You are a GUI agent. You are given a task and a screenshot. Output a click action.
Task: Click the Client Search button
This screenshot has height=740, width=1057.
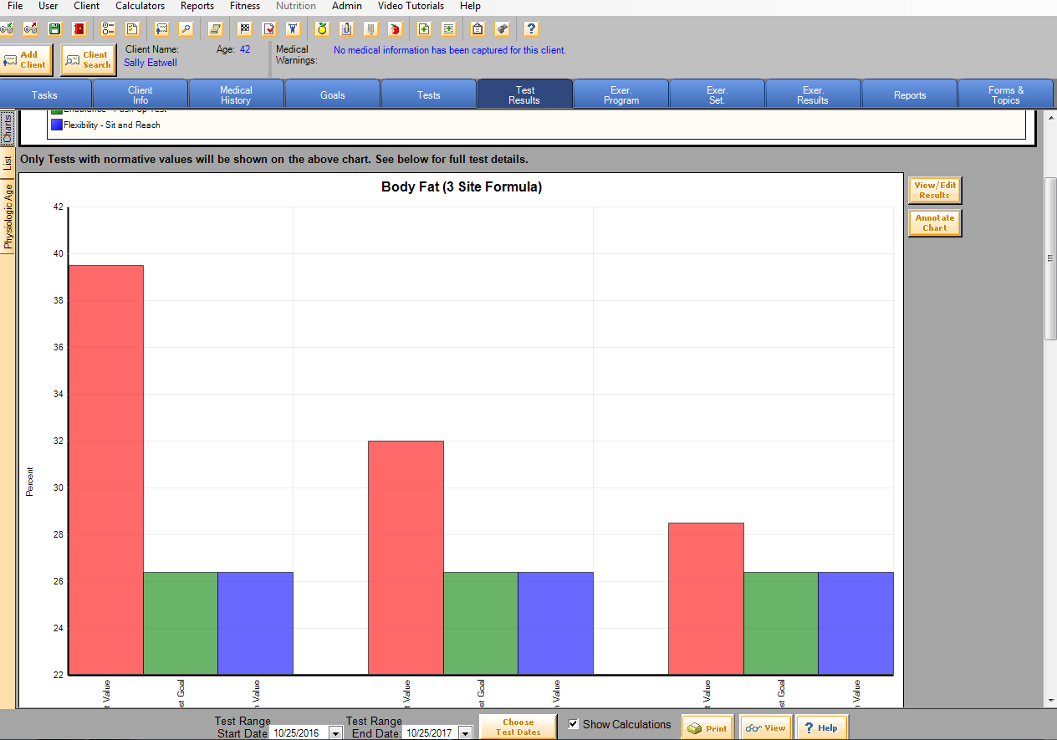tap(89, 59)
